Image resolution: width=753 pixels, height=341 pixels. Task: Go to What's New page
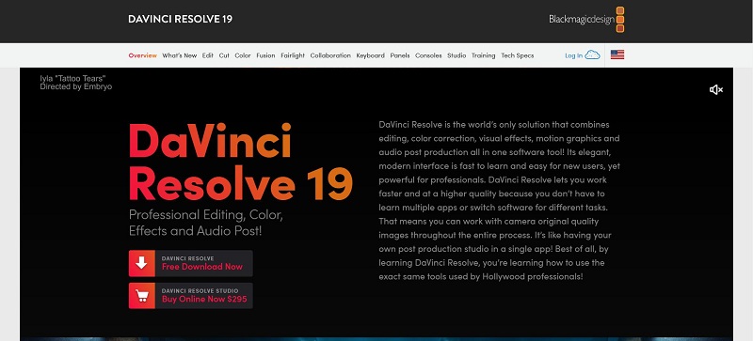[180, 55]
